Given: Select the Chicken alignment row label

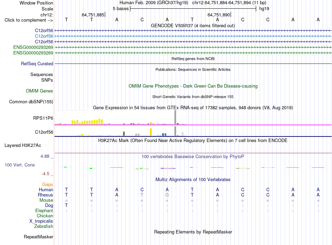Looking at the screenshot, I should point(45,216).
